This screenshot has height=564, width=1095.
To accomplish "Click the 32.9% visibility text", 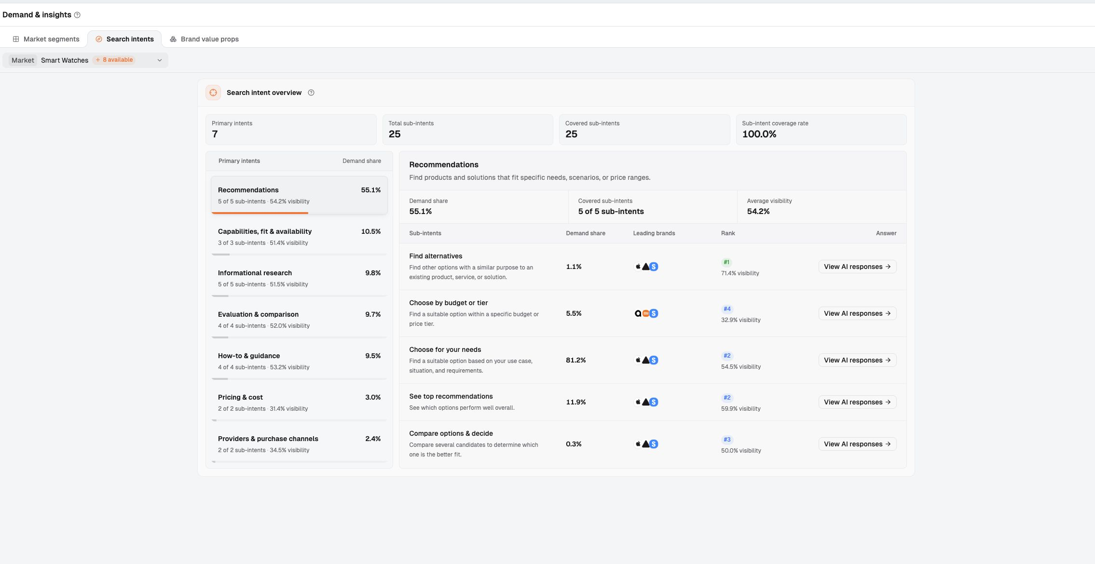I will click(x=741, y=320).
